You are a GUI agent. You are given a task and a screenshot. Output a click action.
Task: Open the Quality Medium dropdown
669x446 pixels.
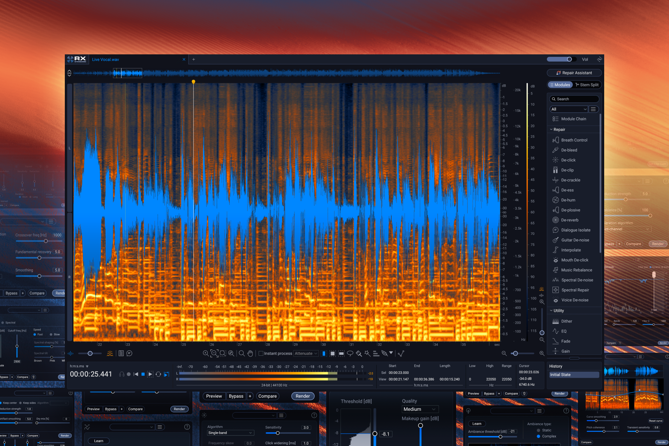coord(420,409)
